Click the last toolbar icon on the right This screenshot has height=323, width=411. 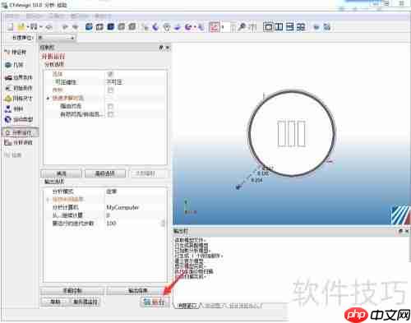point(327,27)
